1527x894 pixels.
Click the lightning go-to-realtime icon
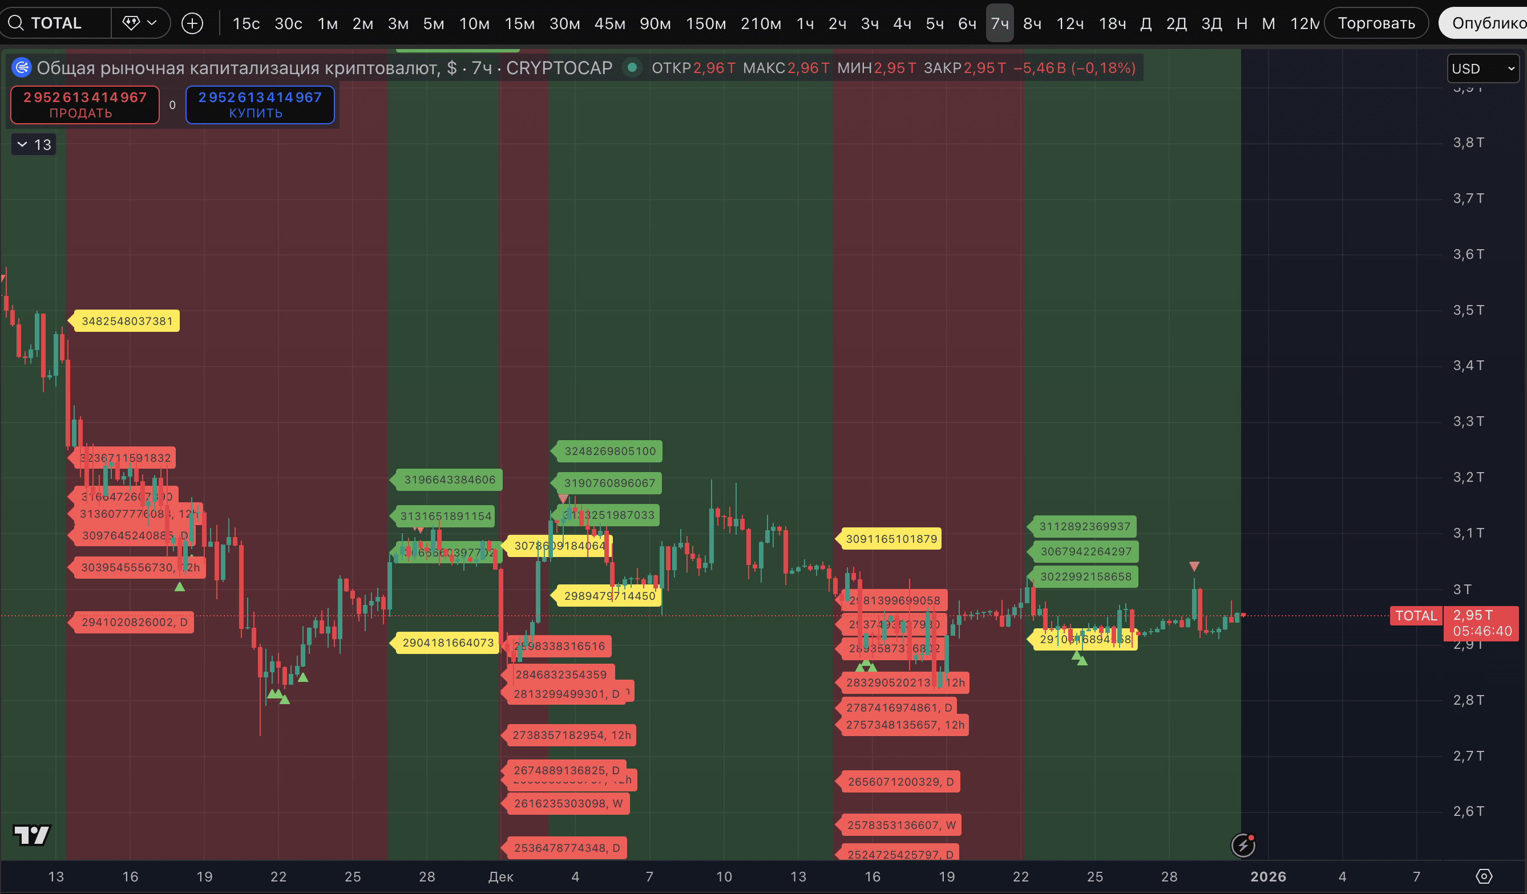click(x=1243, y=845)
